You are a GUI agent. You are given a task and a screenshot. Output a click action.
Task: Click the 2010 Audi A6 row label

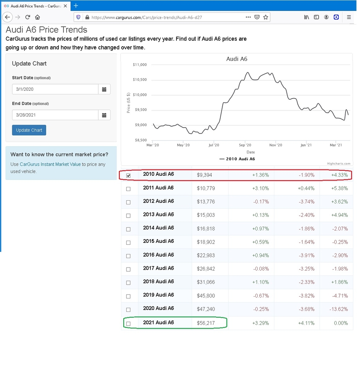point(159,174)
